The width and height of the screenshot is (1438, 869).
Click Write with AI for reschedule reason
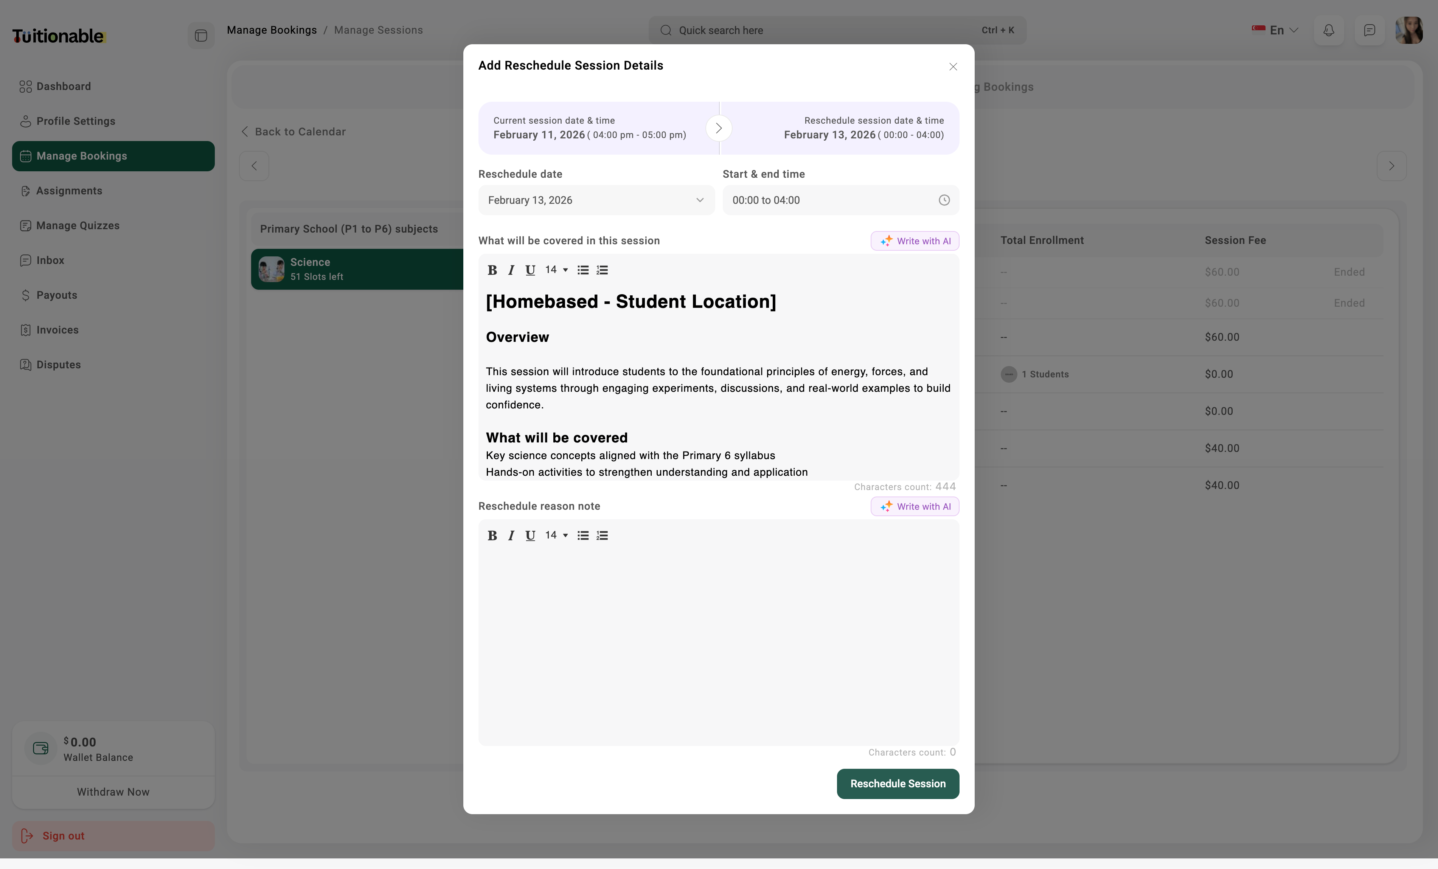coord(915,507)
